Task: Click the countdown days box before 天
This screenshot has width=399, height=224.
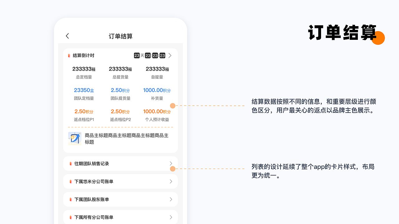Action: (137, 55)
